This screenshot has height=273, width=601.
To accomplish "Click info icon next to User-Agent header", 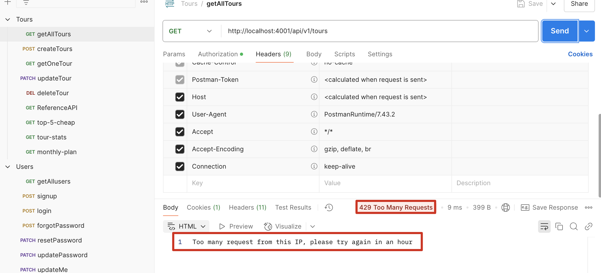I will coord(314,114).
